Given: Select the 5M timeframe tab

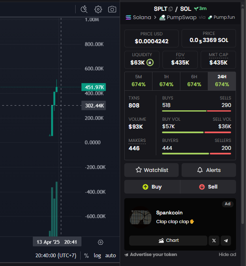Looking at the screenshot, I should tap(138, 81).
